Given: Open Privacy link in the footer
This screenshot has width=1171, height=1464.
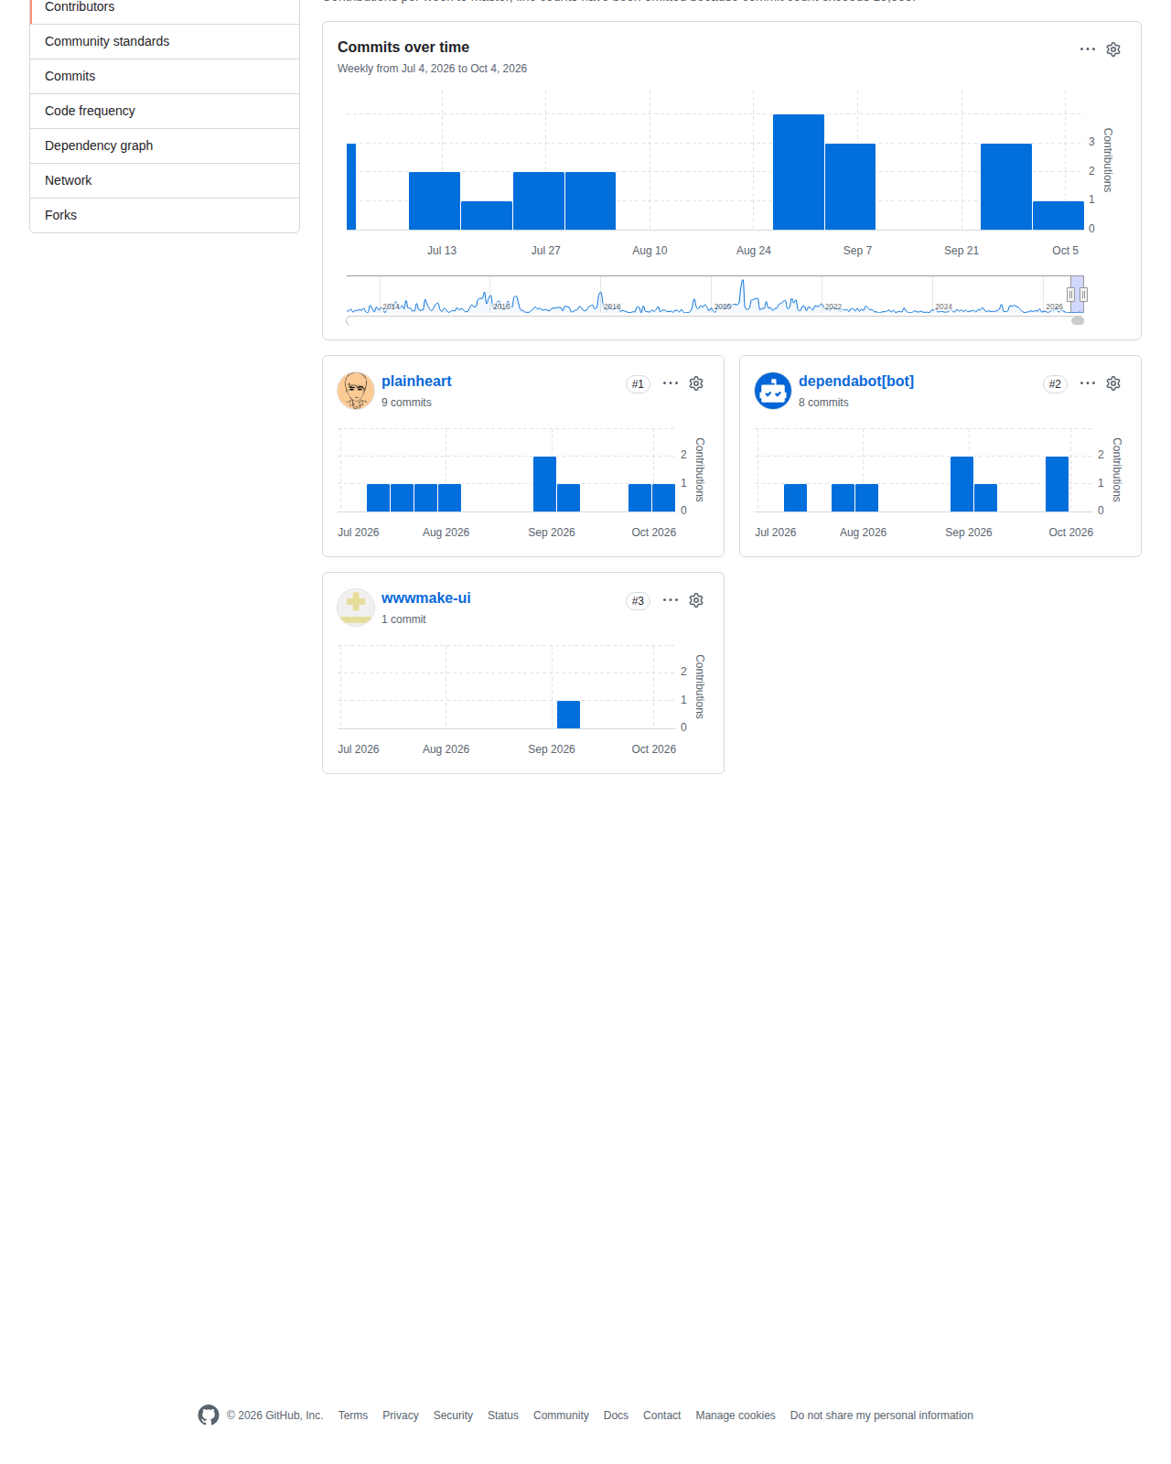Looking at the screenshot, I should pyautogui.click(x=401, y=1416).
